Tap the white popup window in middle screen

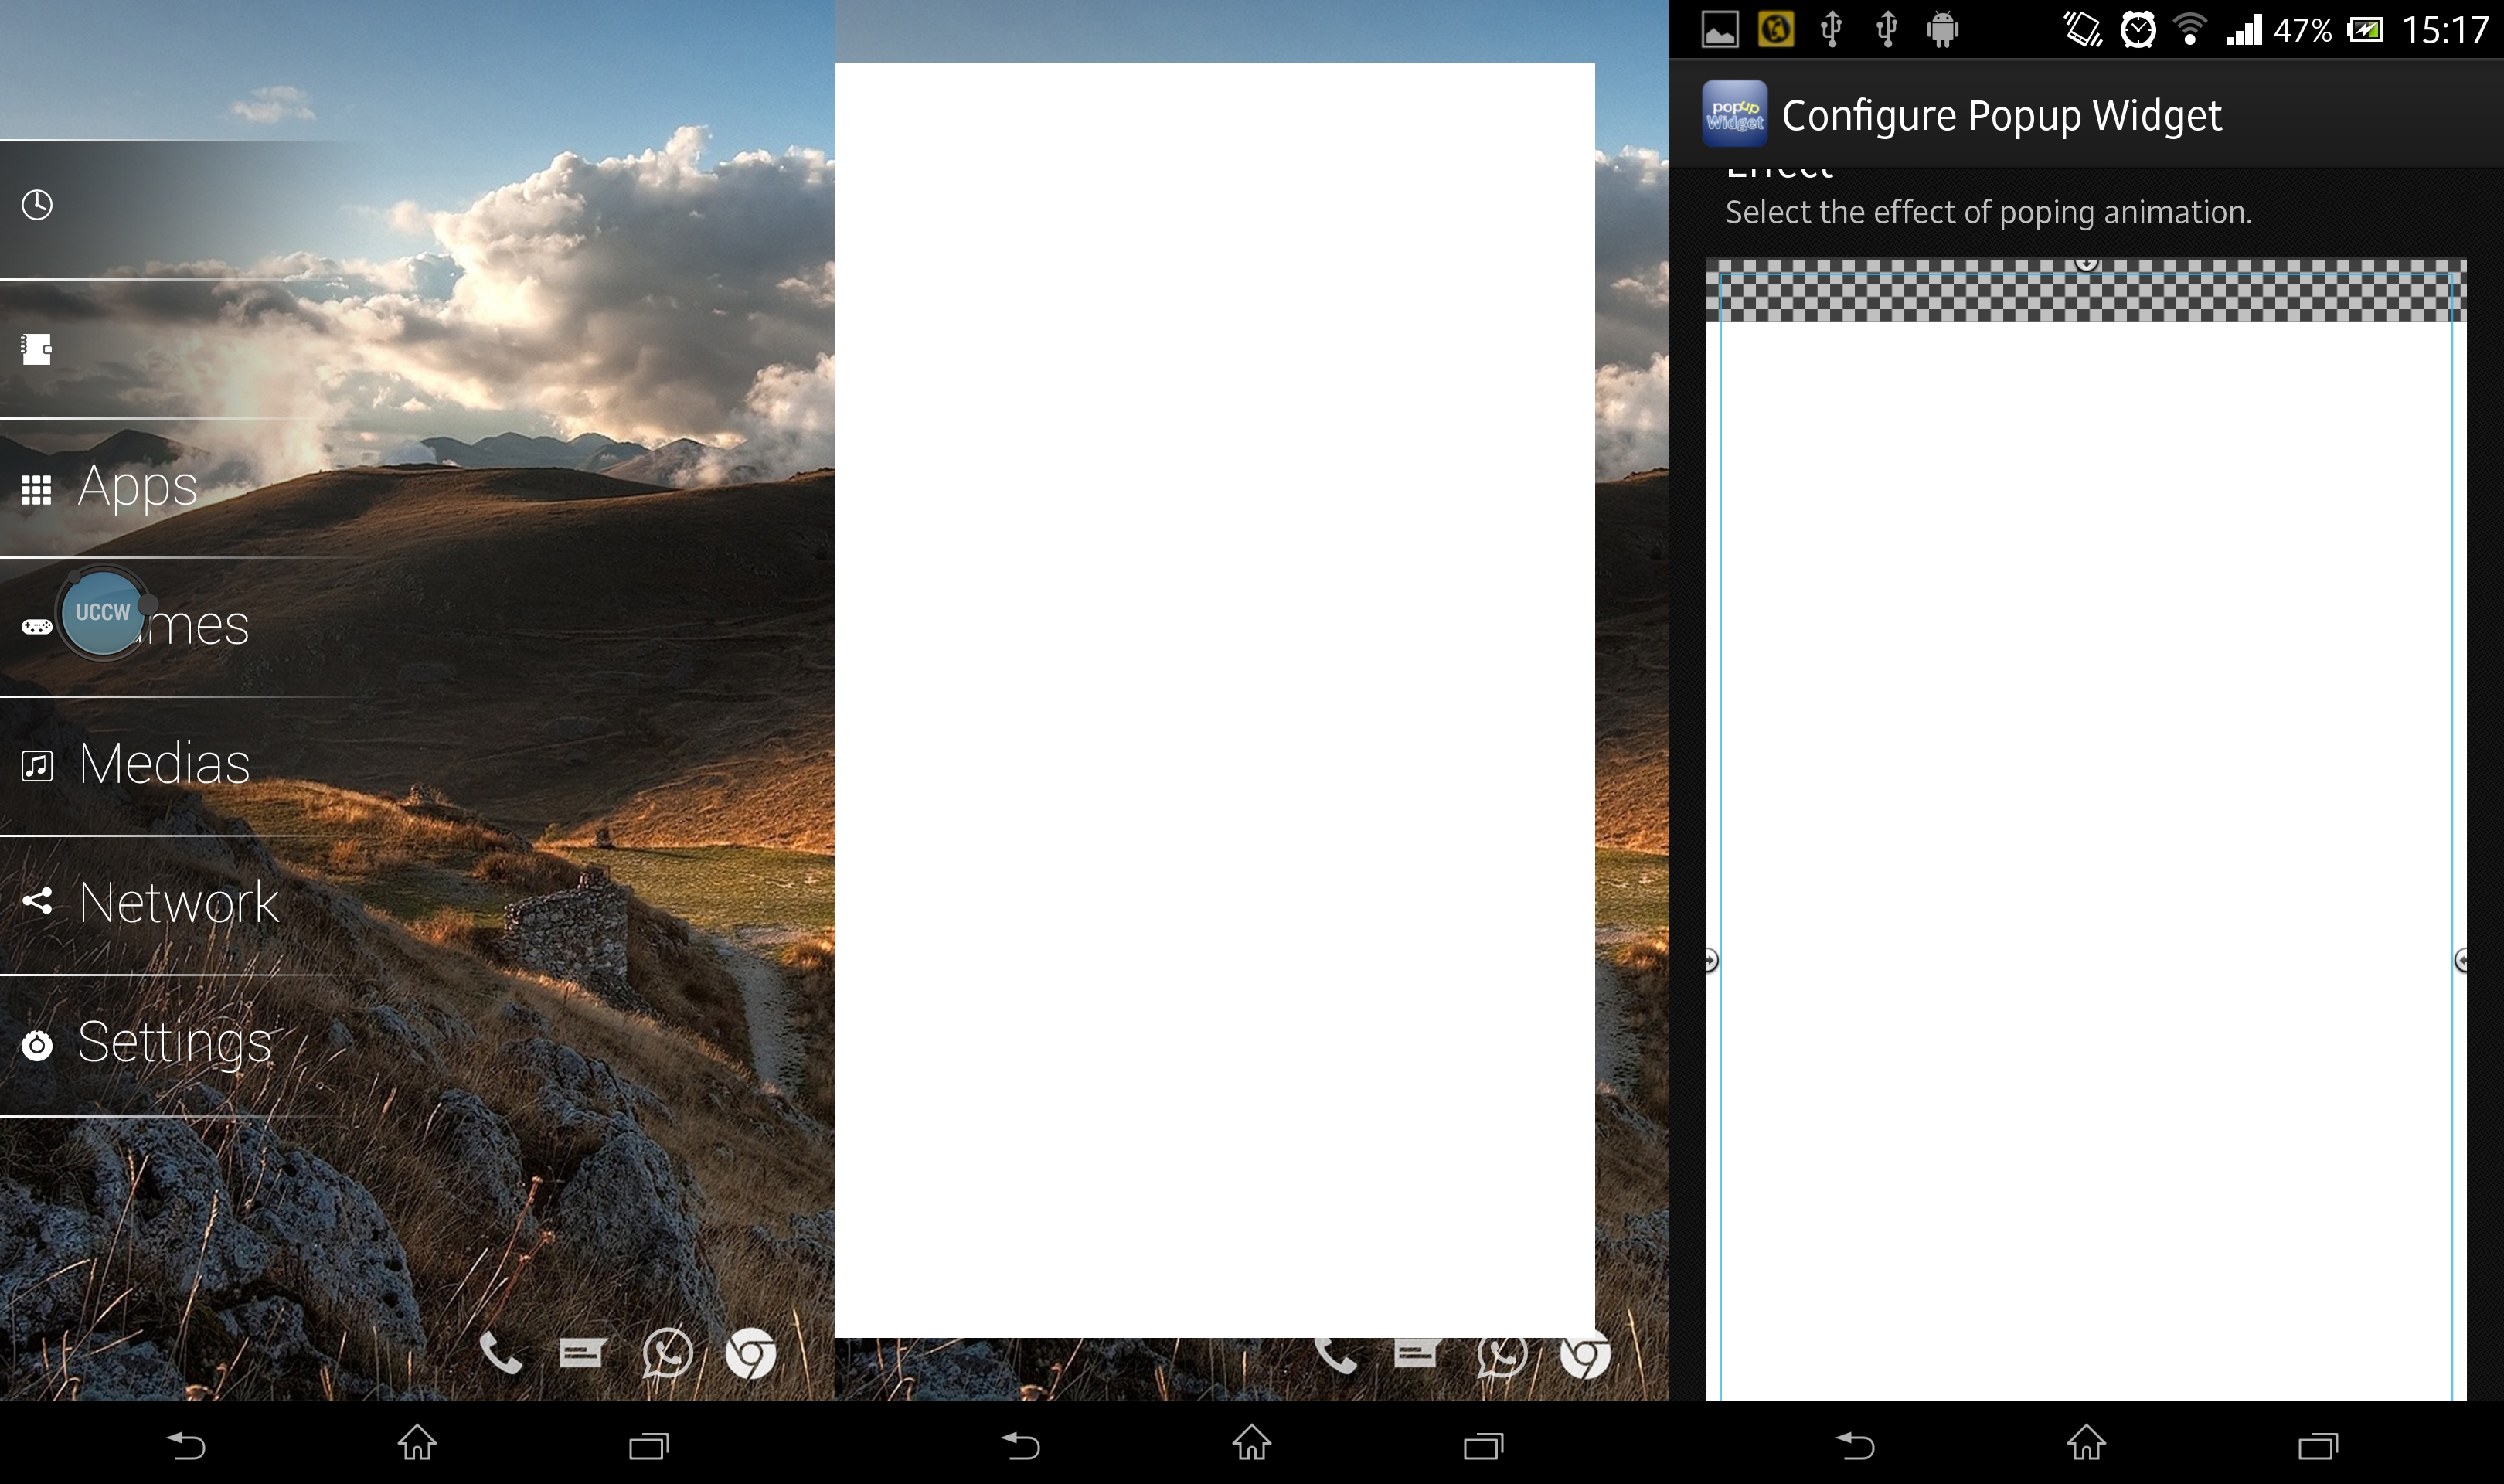pos(1213,700)
